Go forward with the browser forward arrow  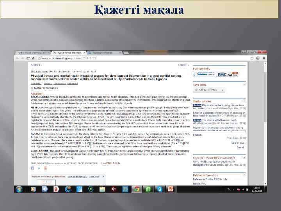(23, 58)
